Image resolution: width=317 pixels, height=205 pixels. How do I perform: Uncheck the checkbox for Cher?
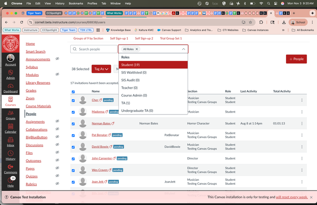click(x=73, y=100)
